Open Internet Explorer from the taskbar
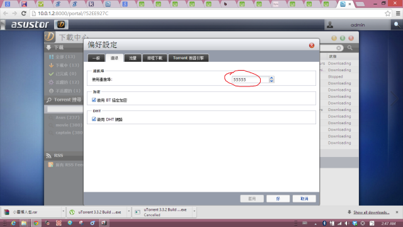 click(13, 223)
